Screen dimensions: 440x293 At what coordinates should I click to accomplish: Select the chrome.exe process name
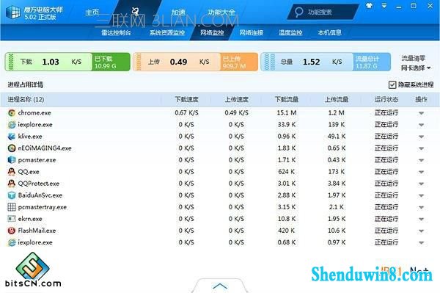point(34,113)
